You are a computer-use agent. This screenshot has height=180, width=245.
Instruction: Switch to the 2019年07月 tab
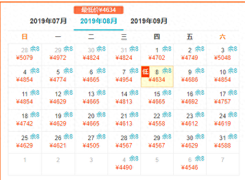[x=48, y=21]
